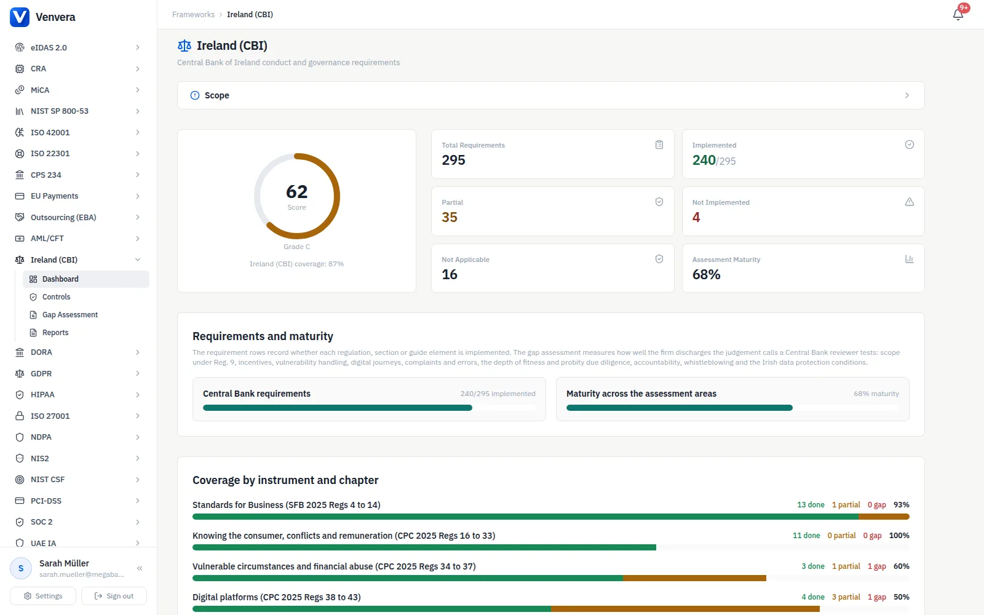Click the ISO 22301 lifebuoy icon

(20, 154)
